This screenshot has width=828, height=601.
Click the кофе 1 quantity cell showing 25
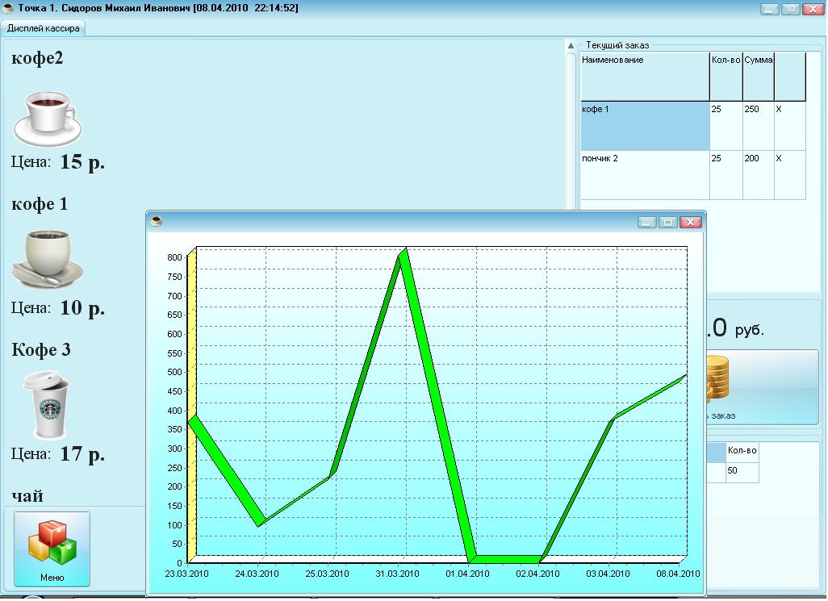pos(726,125)
